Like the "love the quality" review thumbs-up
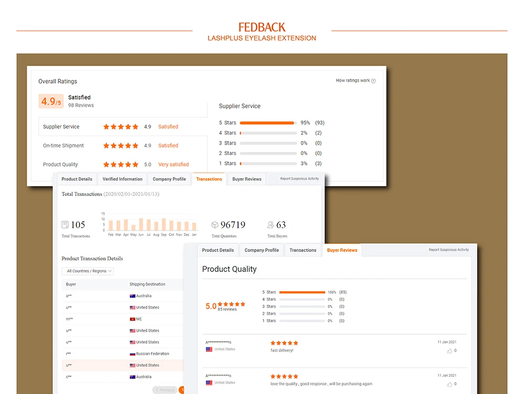This screenshot has height=394, width=524. click(x=450, y=385)
